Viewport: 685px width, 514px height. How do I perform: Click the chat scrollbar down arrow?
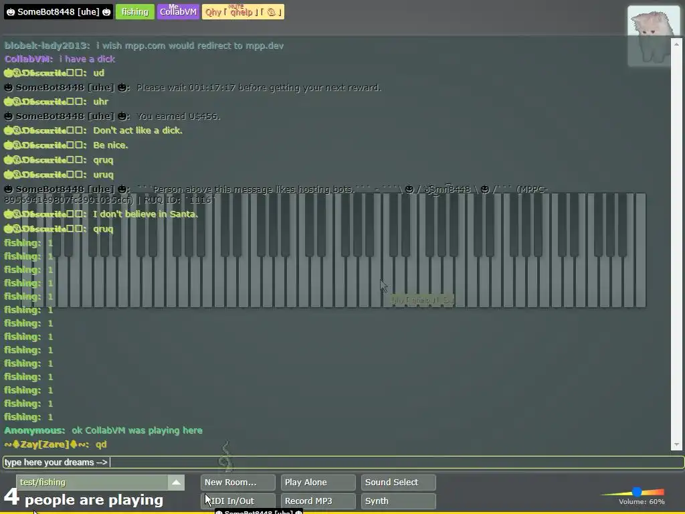(676, 444)
